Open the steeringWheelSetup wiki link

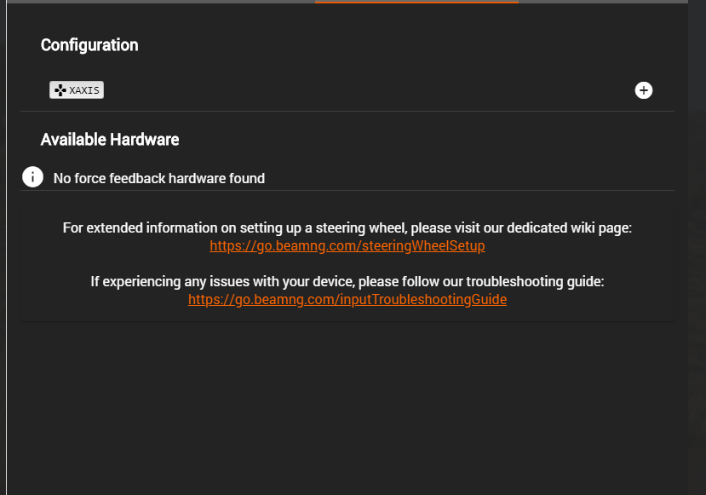coord(347,246)
